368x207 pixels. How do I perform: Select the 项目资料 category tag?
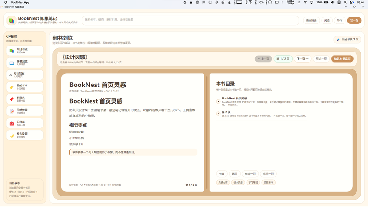(x=268, y=182)
